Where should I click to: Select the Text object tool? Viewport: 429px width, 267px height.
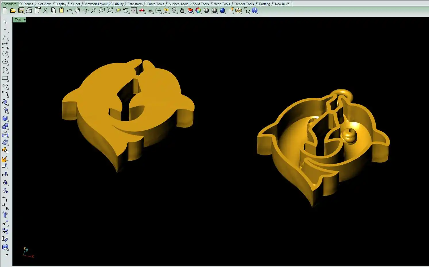click(x=5, y=215)
